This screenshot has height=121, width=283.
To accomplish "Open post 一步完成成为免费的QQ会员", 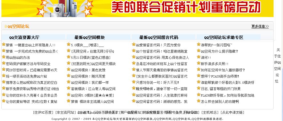I will click(32, 51).
